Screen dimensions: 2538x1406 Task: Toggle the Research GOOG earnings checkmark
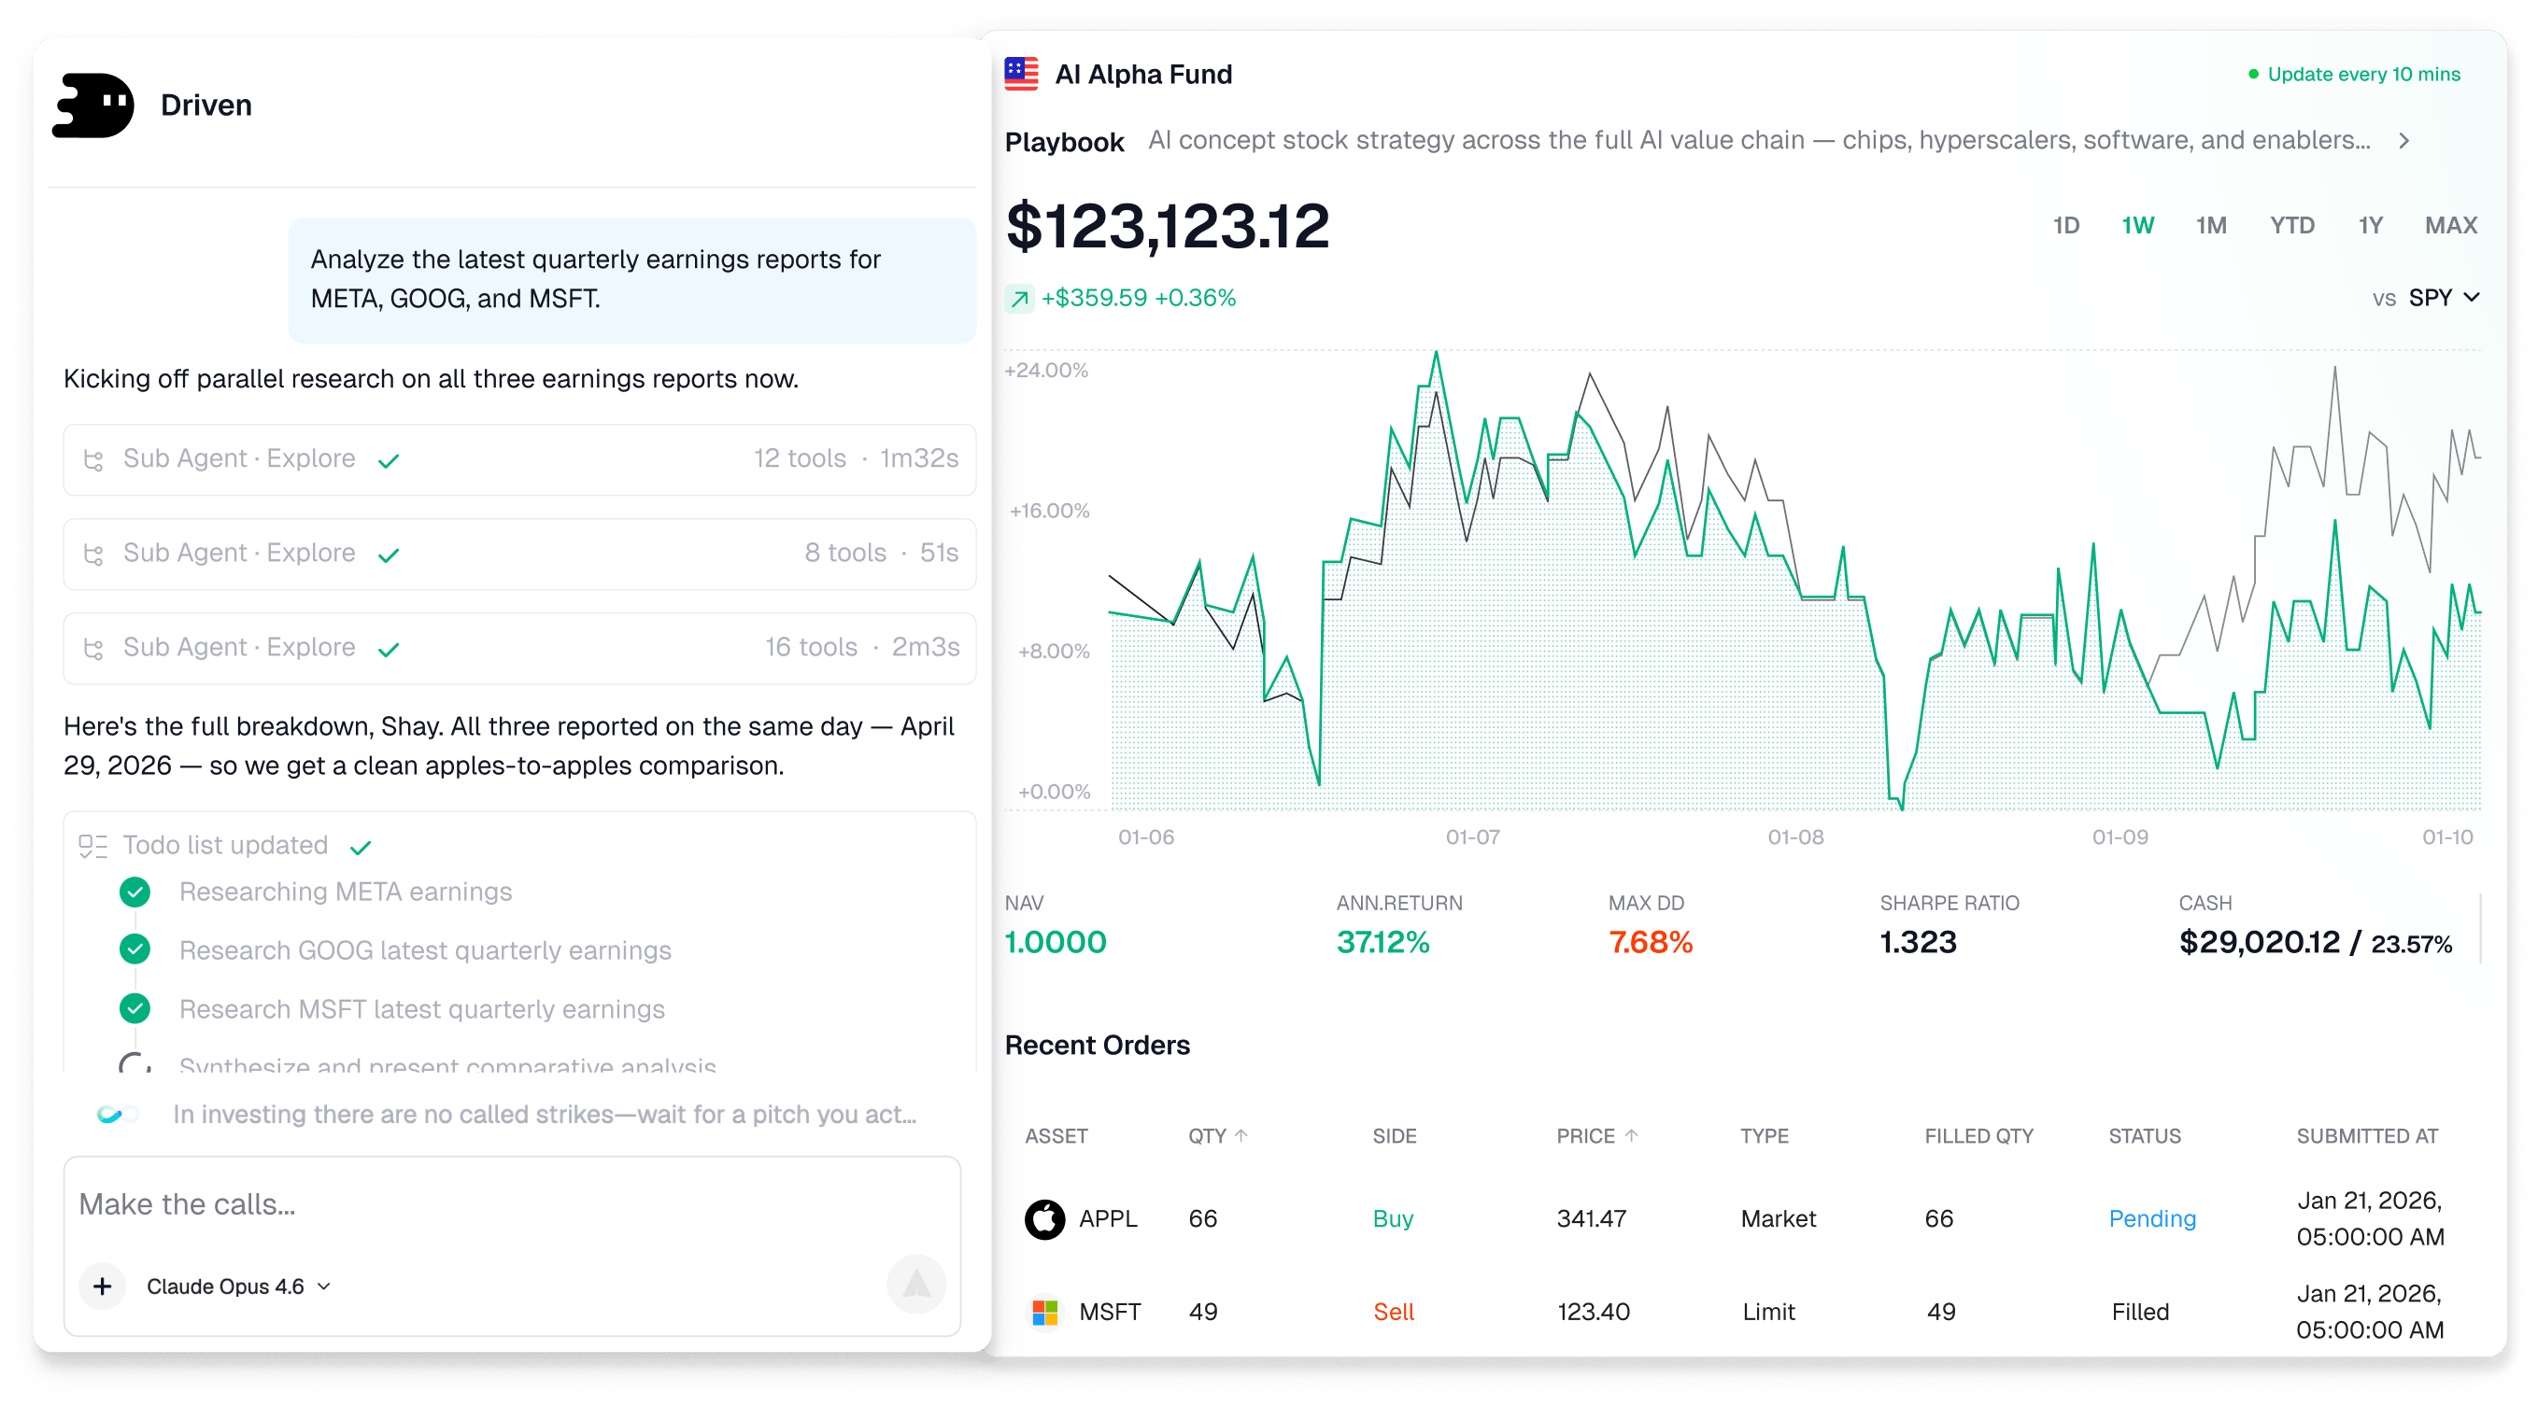pos(135,949)
